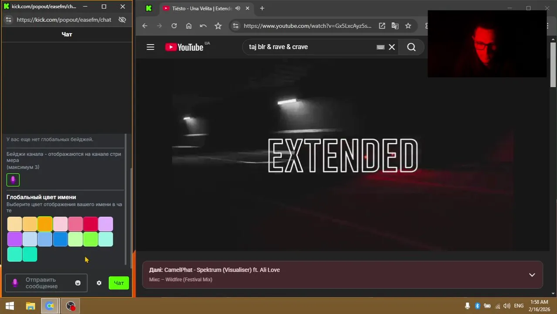
Task: Open File Explorer from the taskbar
Action: tap(30, 306)
